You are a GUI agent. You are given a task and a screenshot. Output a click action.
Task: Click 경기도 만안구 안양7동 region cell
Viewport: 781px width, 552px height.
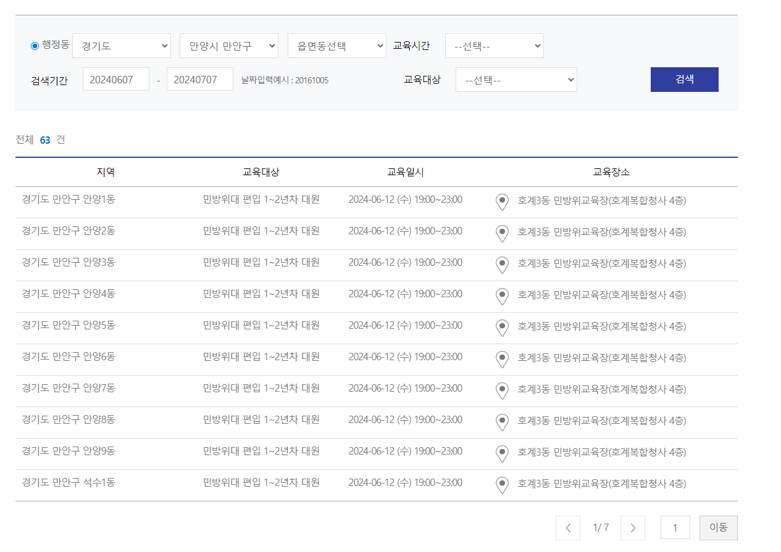tap(69, 388)
